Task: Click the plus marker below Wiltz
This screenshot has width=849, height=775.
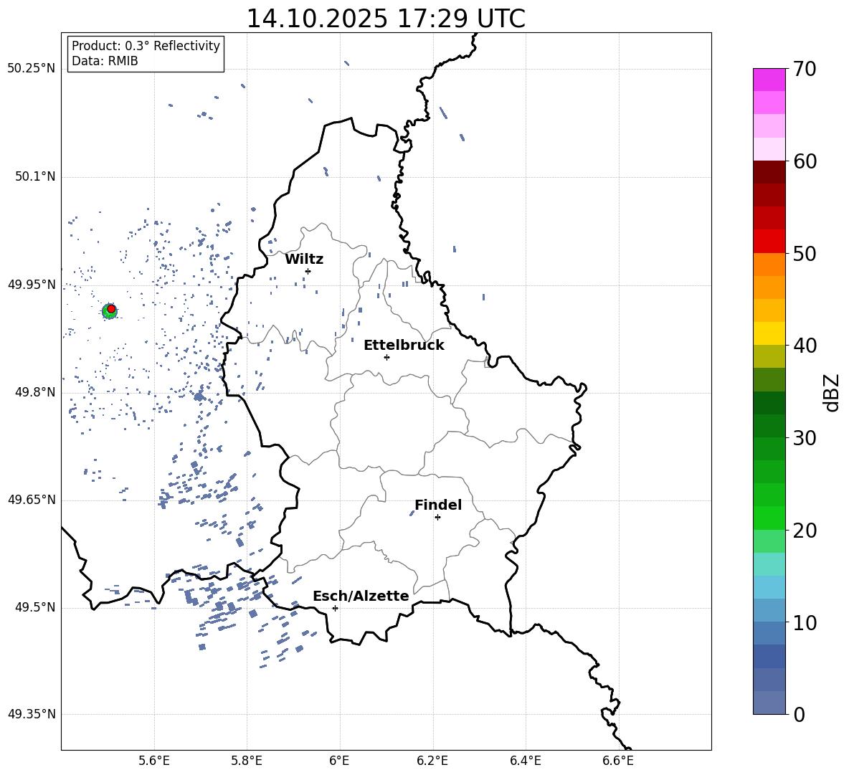Action: (308, 271)
